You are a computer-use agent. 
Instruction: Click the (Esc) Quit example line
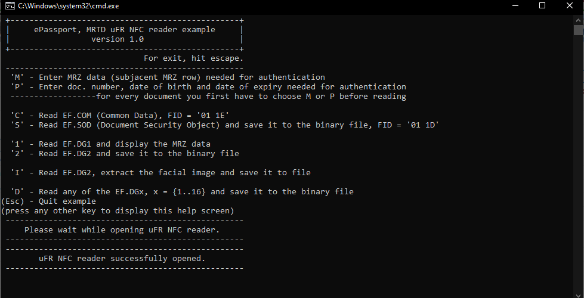(x=48, y=201)
